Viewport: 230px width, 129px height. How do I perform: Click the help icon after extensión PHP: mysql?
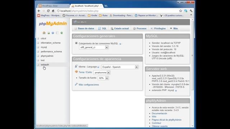pyautogui.click(x=176, y=91)
